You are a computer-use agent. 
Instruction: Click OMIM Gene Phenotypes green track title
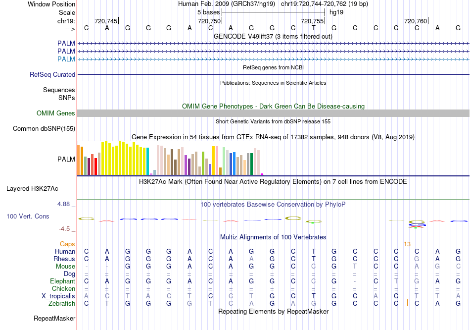pos(274,107)
